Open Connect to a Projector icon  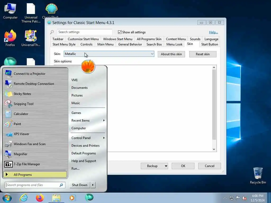[x=8, y=74]
